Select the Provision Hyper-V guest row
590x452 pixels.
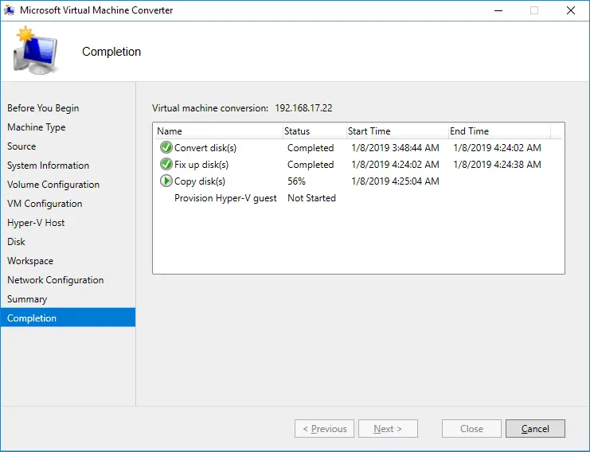click(225, 198)
